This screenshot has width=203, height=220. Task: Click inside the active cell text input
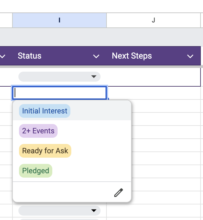(x=59, y=93)
